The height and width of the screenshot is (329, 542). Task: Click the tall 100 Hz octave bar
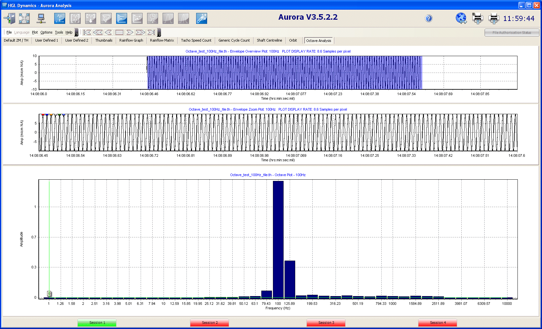[x=278, y=239]
